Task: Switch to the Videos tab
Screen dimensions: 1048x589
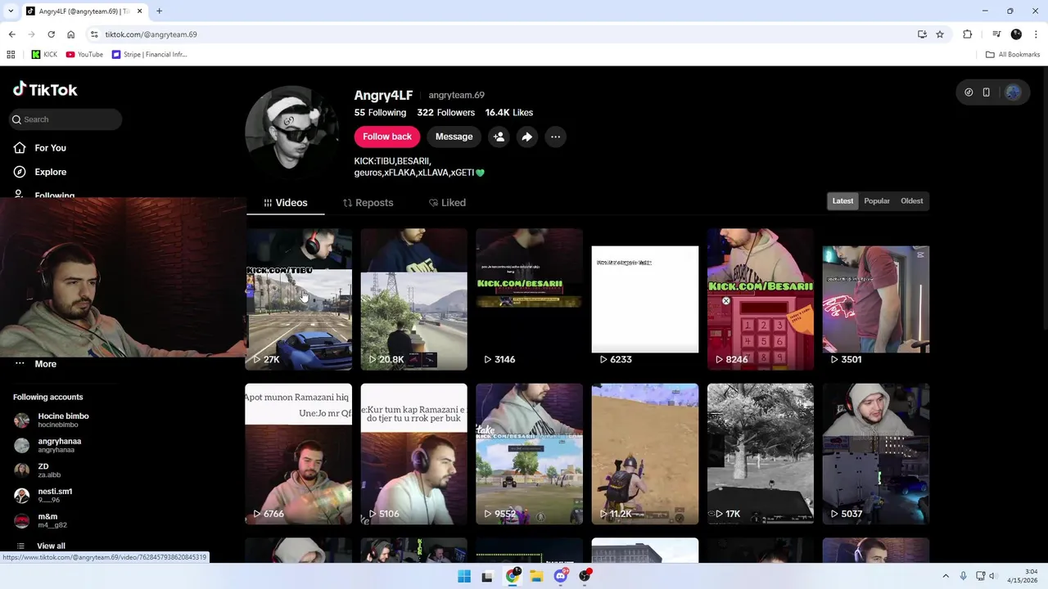Action: (285, 203)
